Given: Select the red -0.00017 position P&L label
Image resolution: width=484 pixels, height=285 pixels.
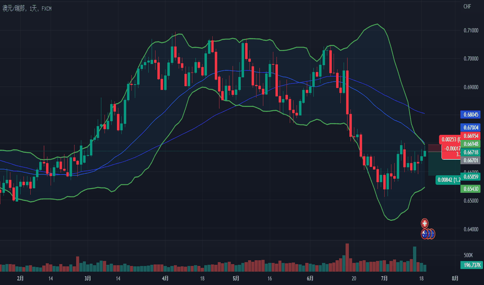Looking at the screenshot, I should click(x=451, y=151).
